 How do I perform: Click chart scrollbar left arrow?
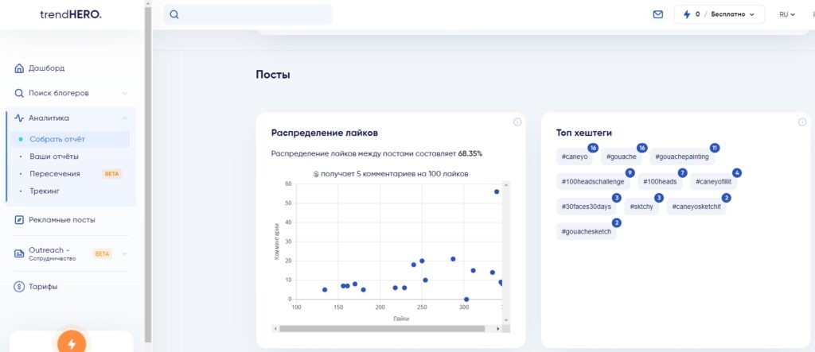[276, 329]
